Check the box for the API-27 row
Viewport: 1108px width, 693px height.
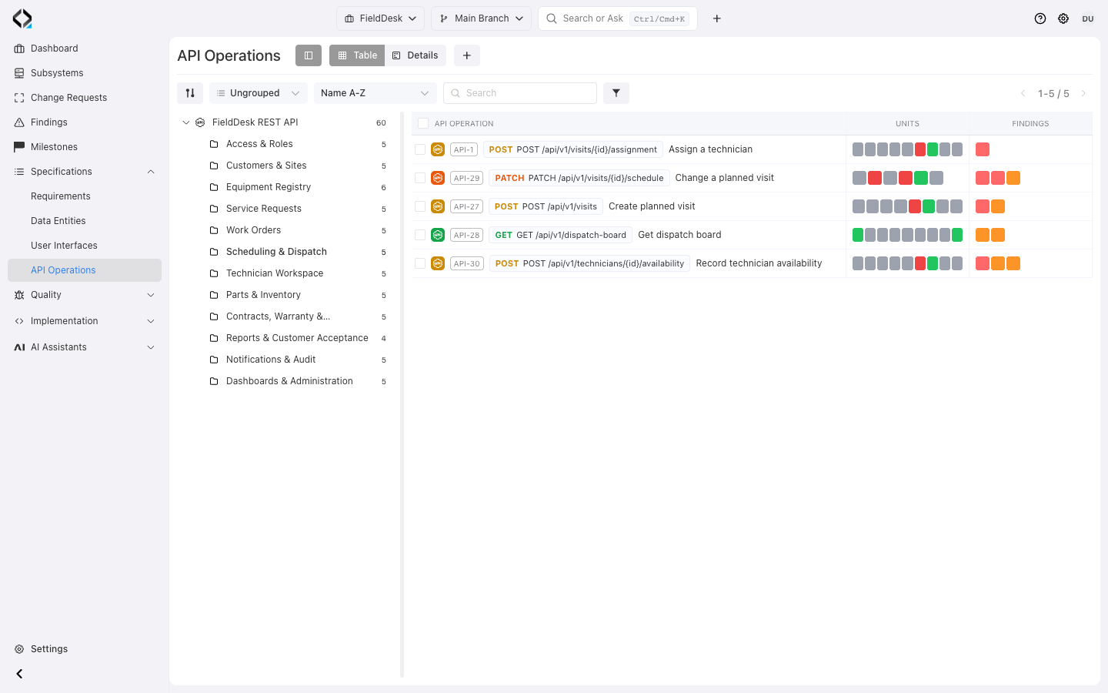coord(420,206)
